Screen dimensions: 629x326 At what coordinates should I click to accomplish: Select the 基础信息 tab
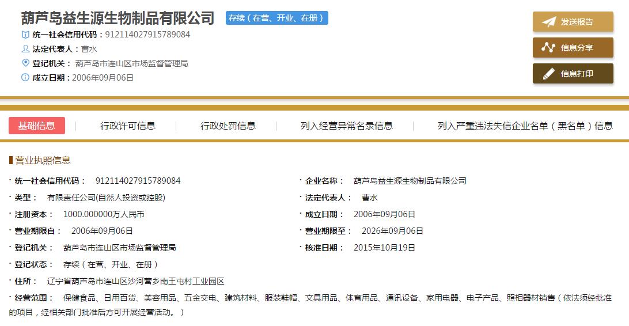click(x=37, y=126)
